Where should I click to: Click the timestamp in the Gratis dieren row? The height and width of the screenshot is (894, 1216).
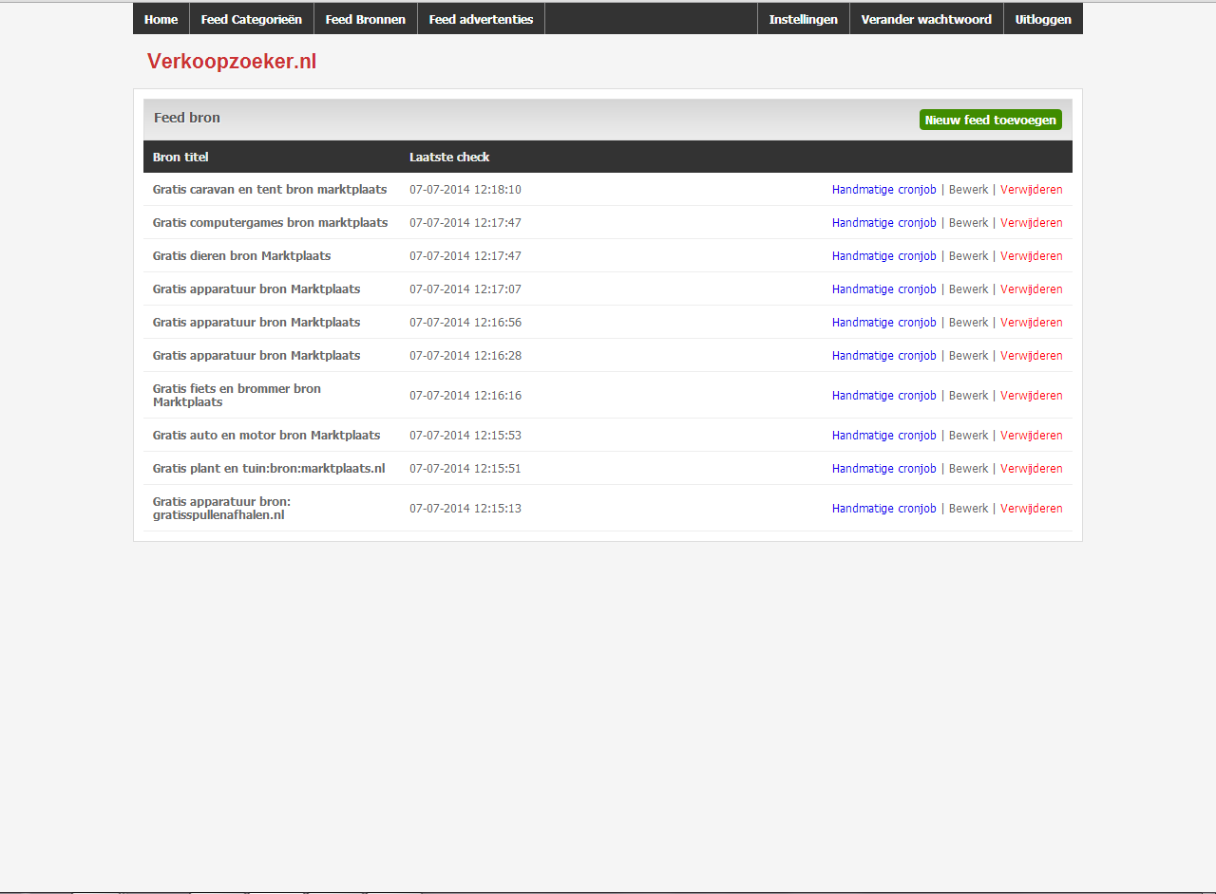pos(465,256)
